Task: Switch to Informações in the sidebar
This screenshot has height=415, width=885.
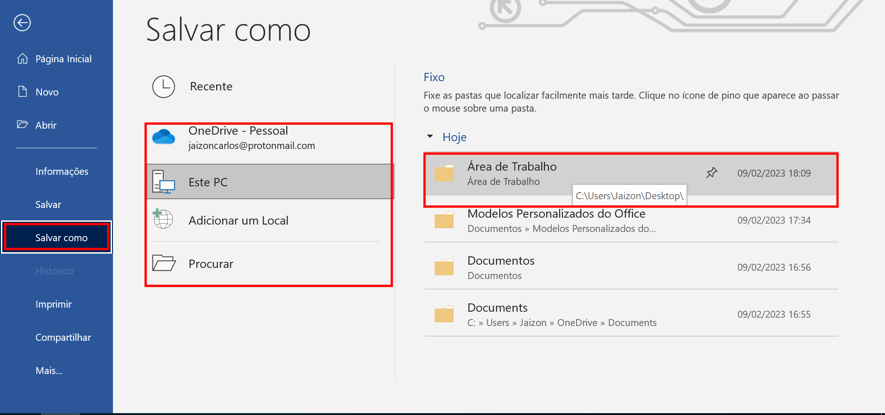Action: click(x=61, y=171)
